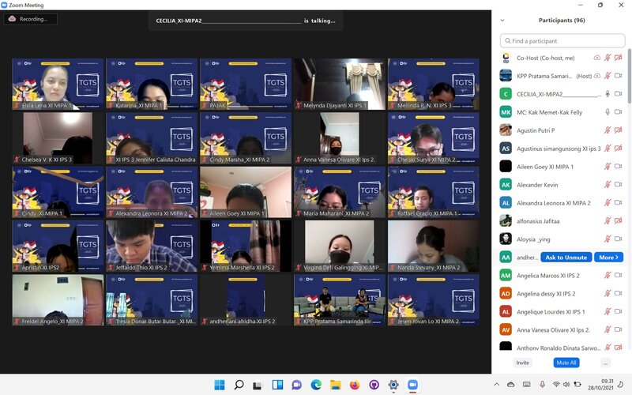Open the More menu for andher participant
This screenshot has height=395, width=632.
[x=608, y=257]
